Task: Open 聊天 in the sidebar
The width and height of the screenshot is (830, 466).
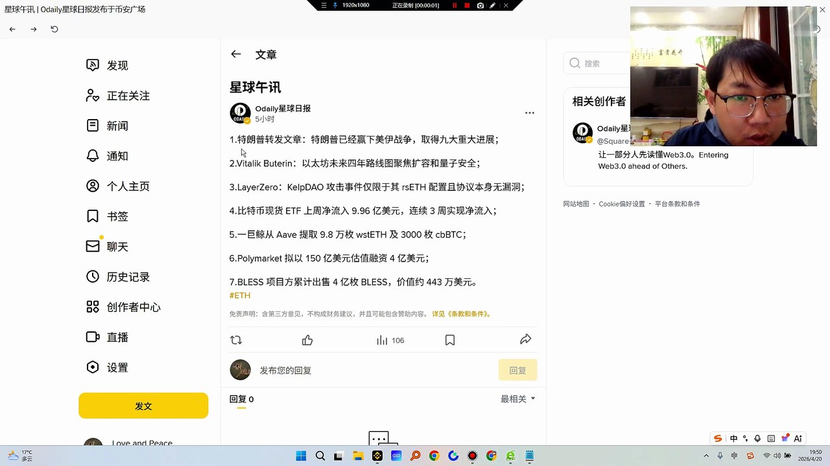Action: pos(108,247)
